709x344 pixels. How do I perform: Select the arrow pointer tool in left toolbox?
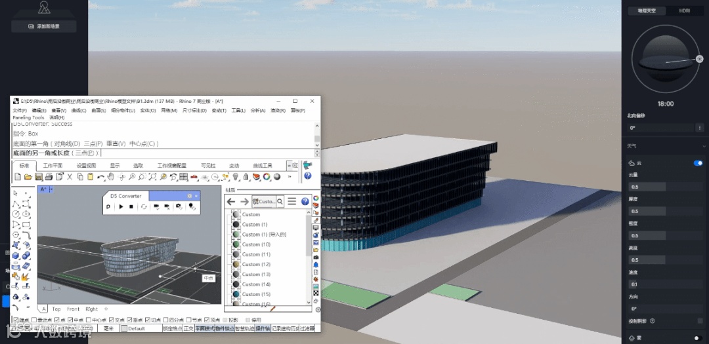coord(16,193)
